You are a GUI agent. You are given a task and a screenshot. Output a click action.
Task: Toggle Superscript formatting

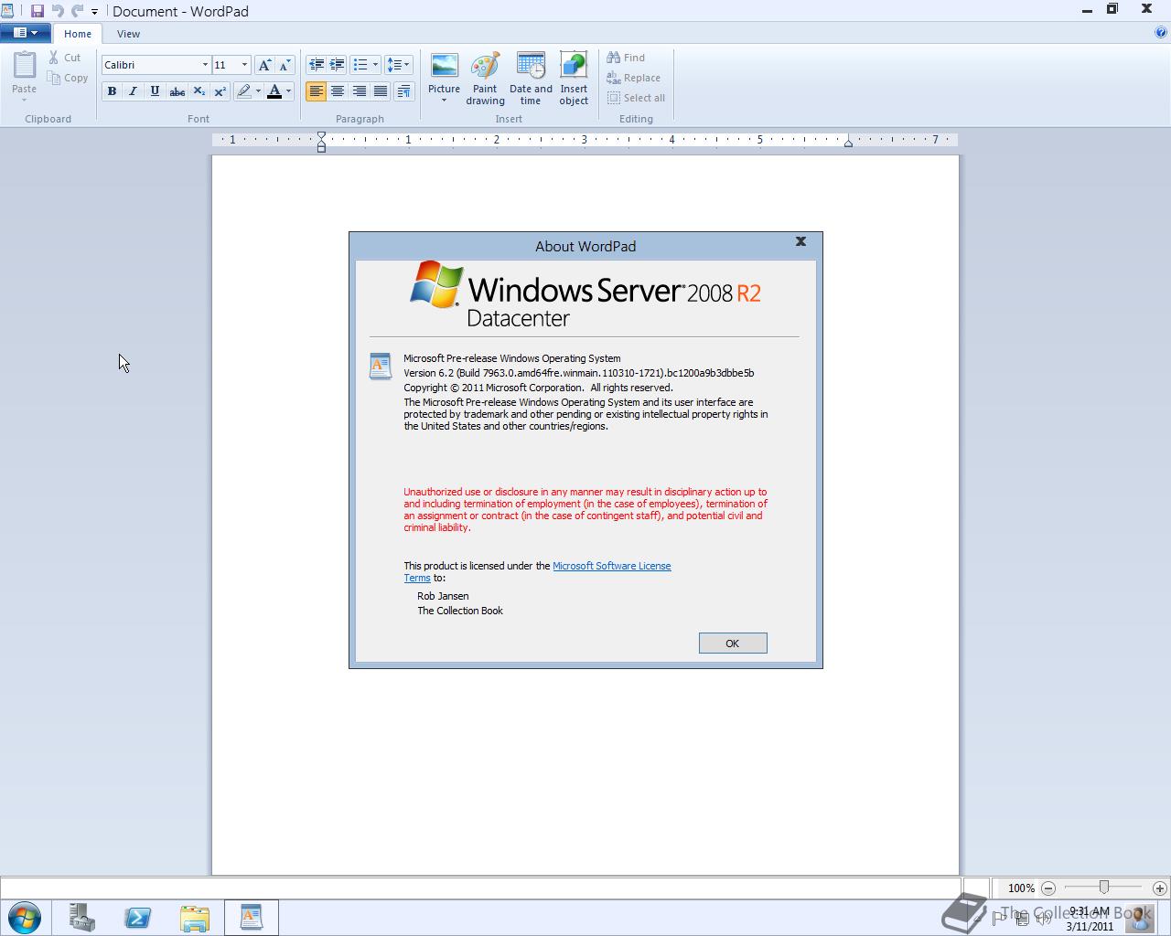(220, 91)
